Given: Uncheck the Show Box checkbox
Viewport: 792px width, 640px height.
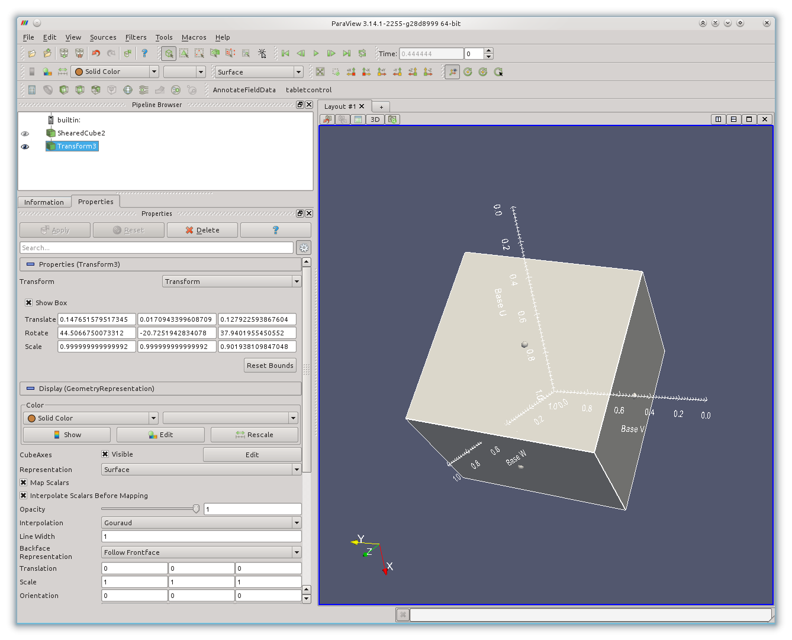Looking at the screenshot, I should (28, 303).
